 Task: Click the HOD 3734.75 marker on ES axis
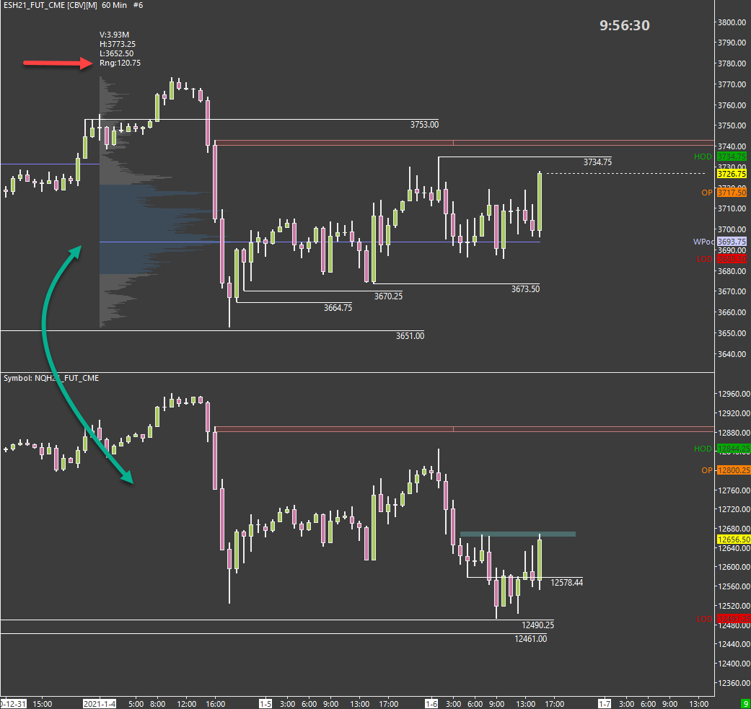720,157
